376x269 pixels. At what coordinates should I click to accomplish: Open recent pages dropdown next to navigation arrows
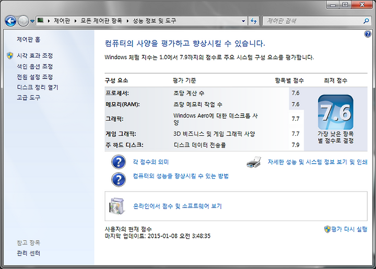coord(32,21)
